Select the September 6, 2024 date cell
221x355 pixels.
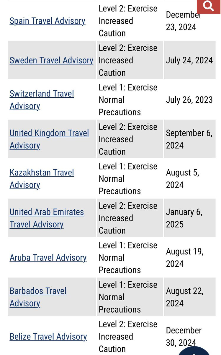pos(193,139)
